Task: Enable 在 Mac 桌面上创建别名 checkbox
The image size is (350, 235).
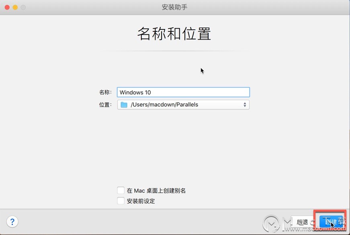Action: coord(121,190)
